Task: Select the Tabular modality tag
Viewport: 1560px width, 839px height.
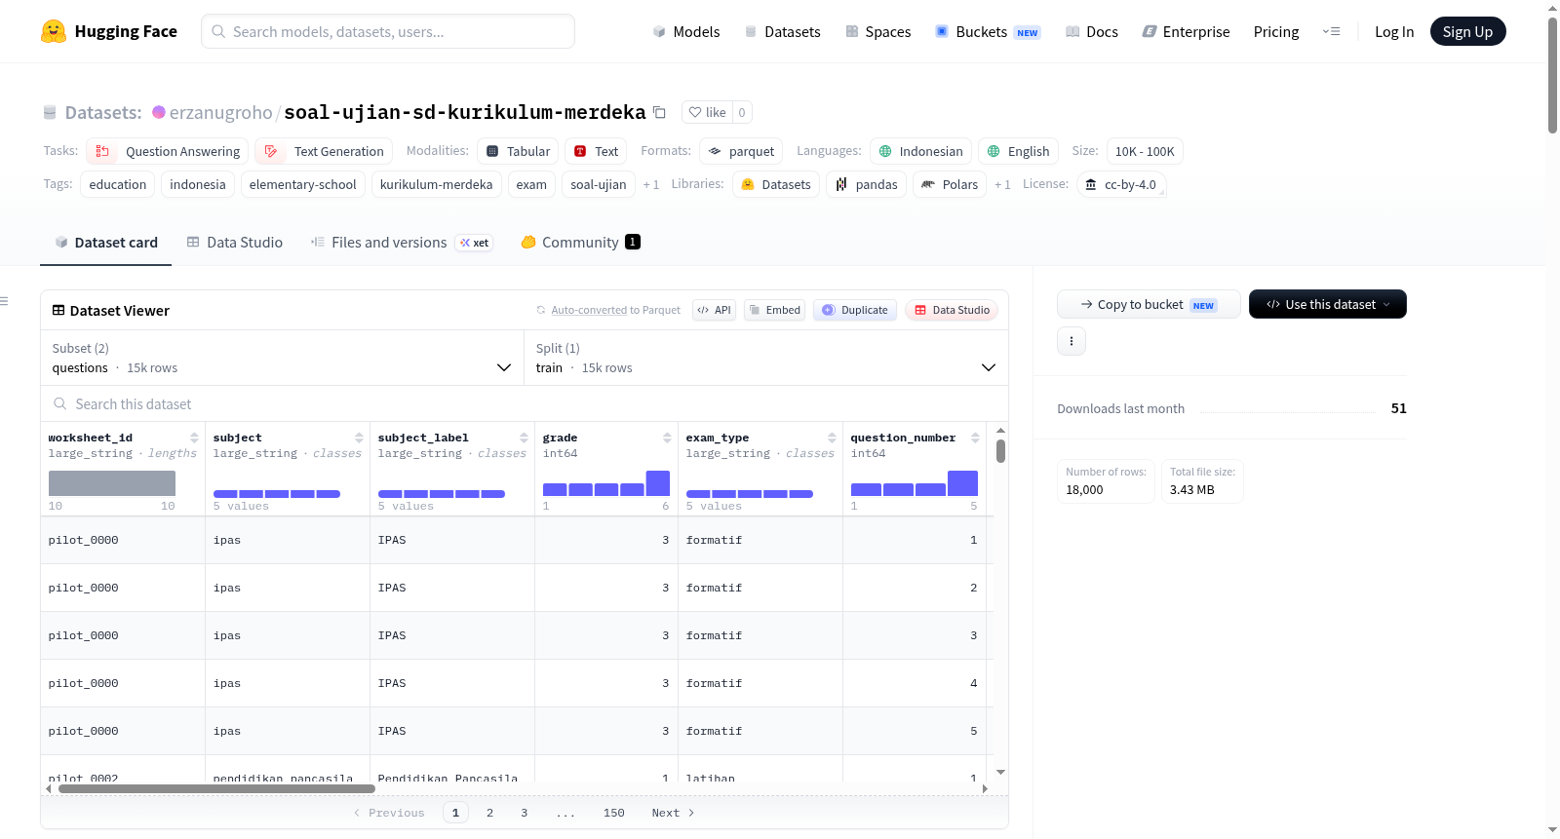Action: pos(518,151)
